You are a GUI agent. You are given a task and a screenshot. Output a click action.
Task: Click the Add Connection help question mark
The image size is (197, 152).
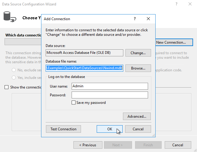135,19
